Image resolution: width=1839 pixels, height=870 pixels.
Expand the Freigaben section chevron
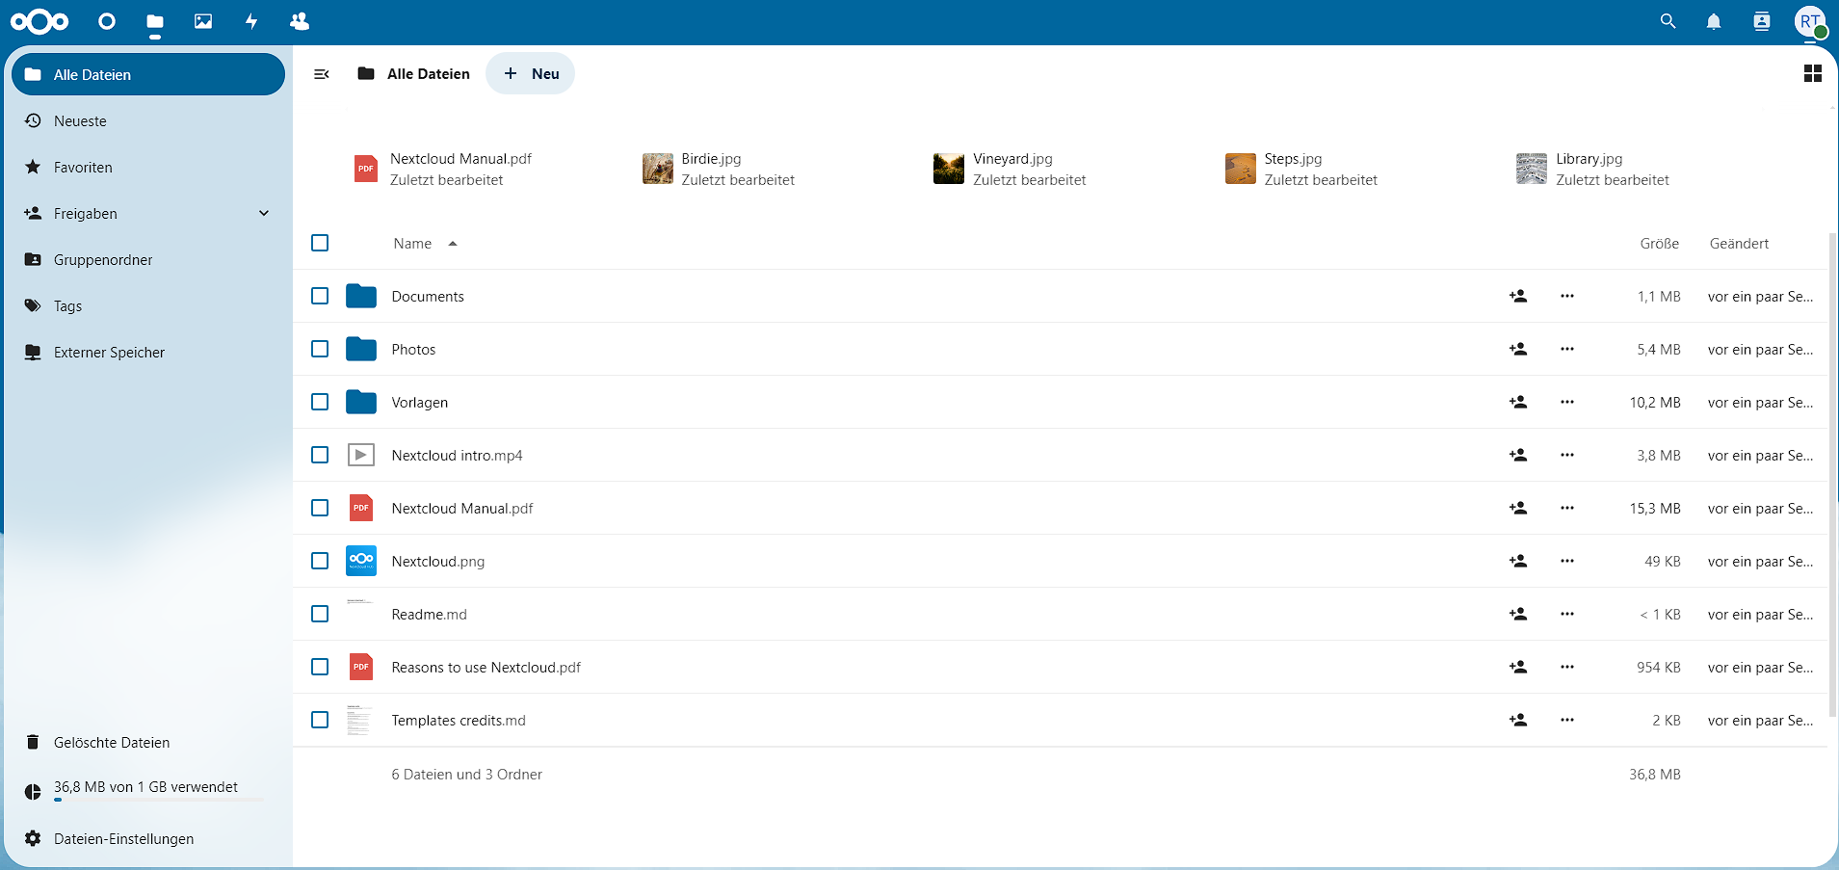[x=264, y=214]
